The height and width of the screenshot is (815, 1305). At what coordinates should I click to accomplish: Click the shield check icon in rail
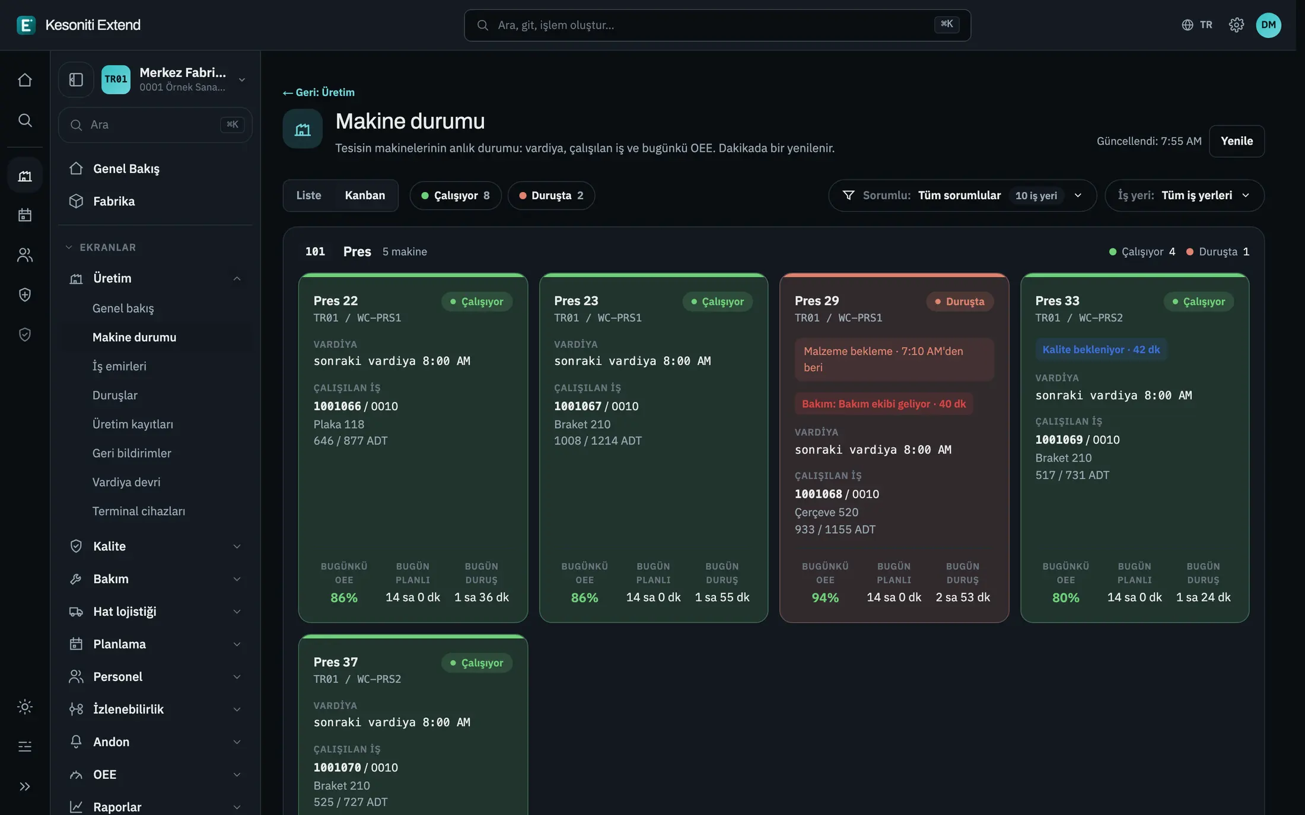click(x=25, y=334)
